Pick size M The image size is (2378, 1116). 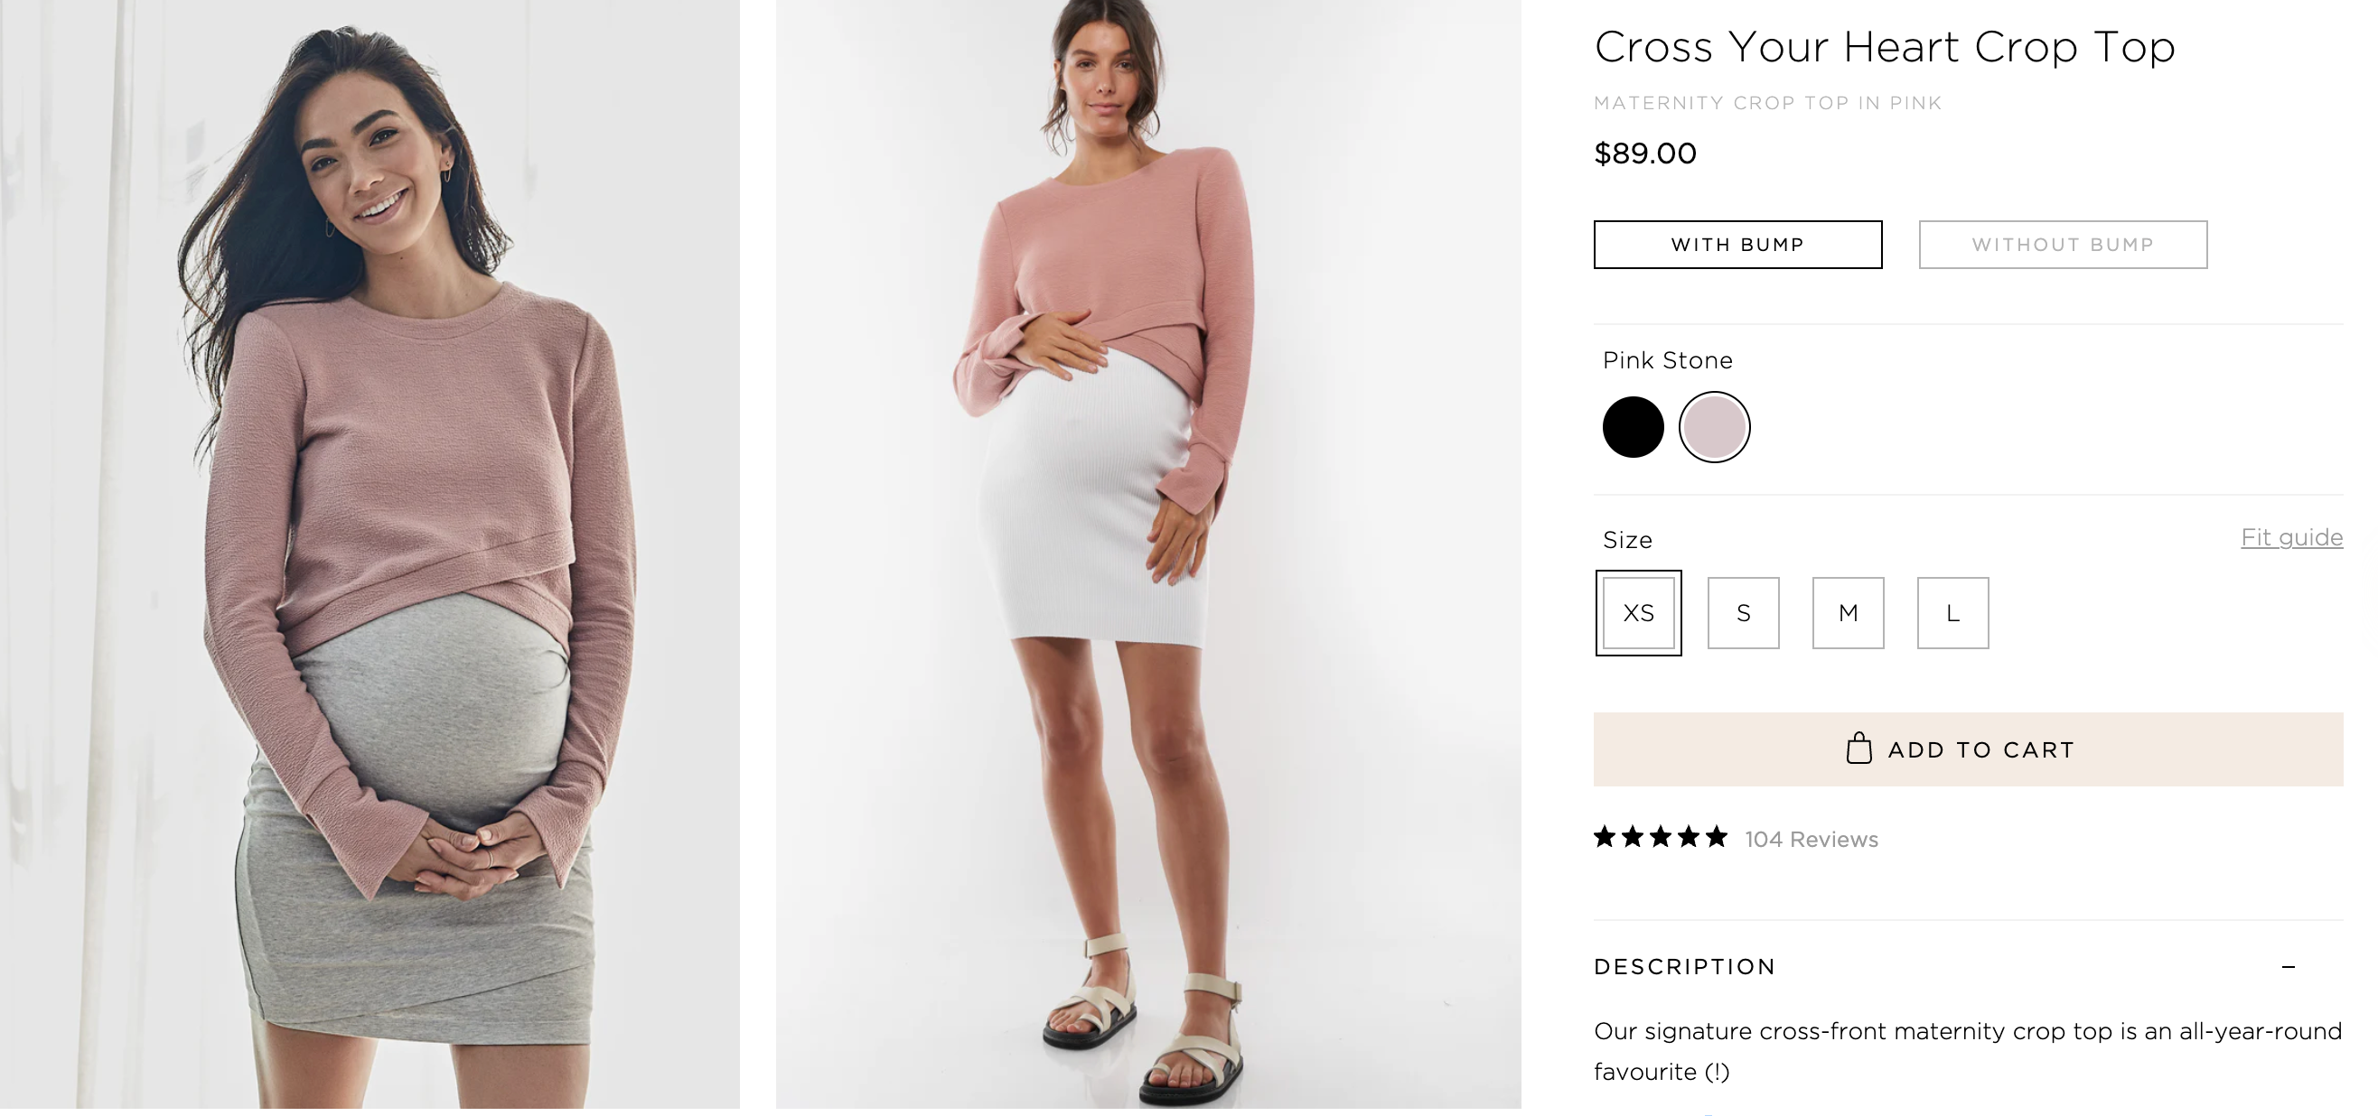tap(1849, 613)
